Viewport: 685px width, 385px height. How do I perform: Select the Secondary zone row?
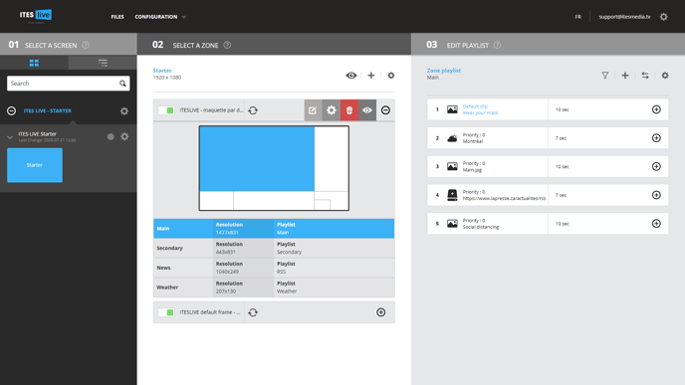274,248
